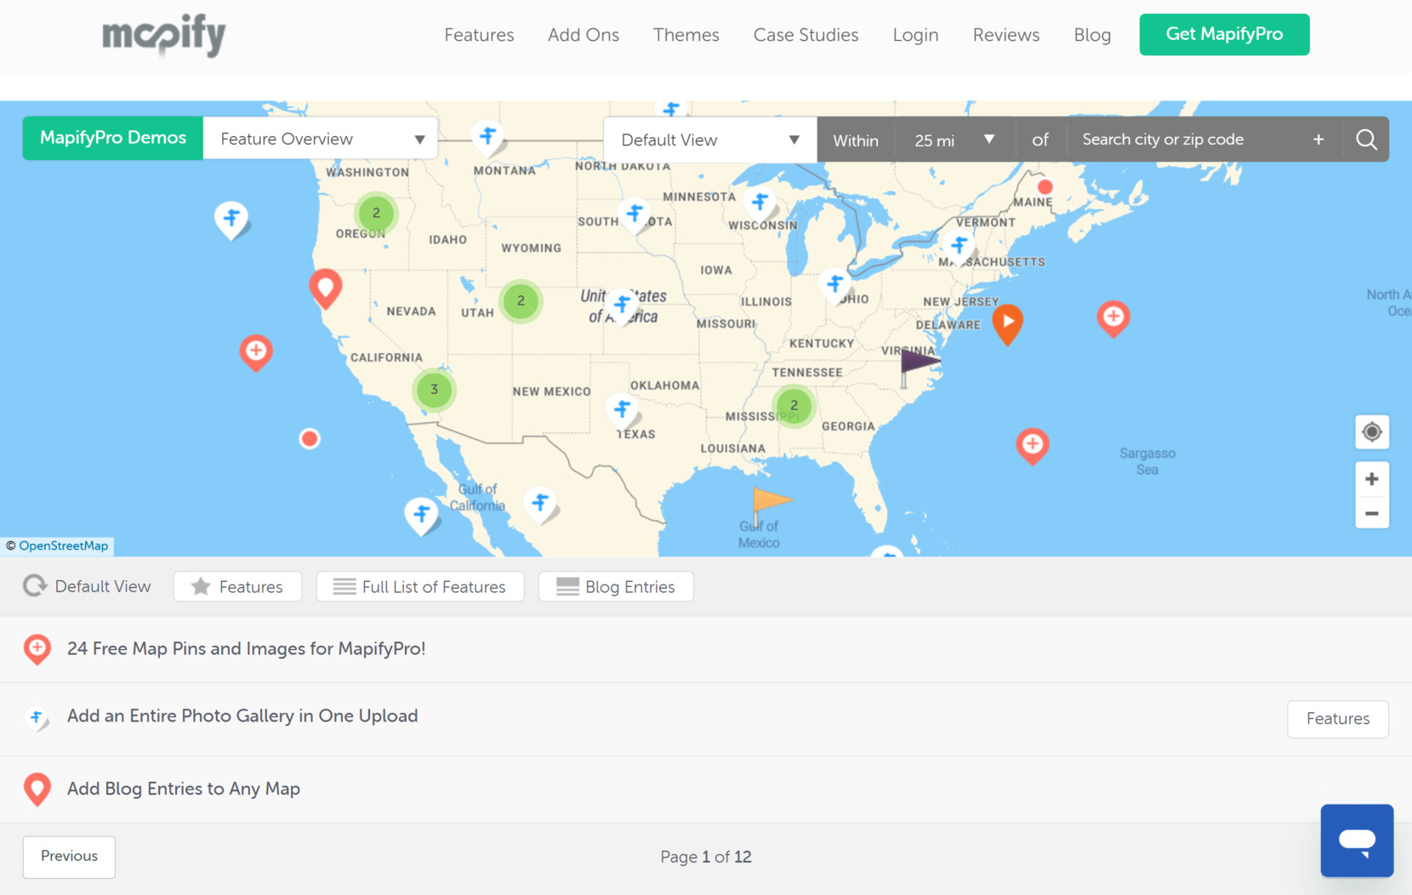Image resolution: width=1412 pixels, height=895 pixels.
Task: Open the Feature Overview dropdown
Action: coord(320,138)
